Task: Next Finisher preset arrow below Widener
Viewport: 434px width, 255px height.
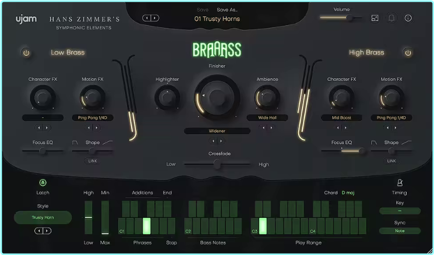Action: [221, 141]
